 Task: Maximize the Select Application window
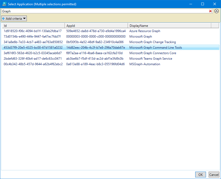click(203, 4)
